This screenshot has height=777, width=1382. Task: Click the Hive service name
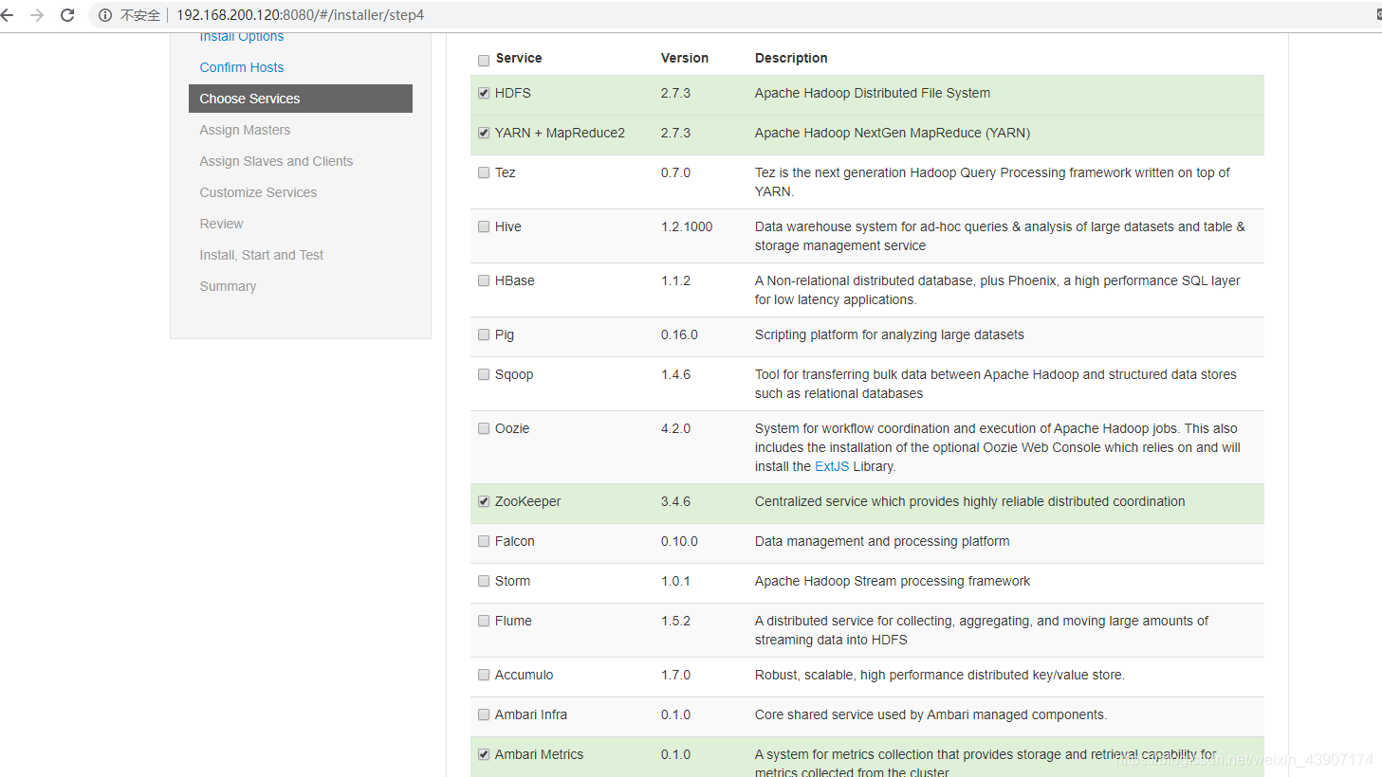(x=508, y=226)
